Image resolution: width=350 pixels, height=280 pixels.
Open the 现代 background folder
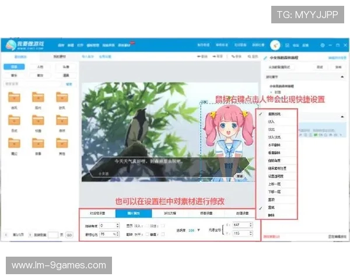38,97
